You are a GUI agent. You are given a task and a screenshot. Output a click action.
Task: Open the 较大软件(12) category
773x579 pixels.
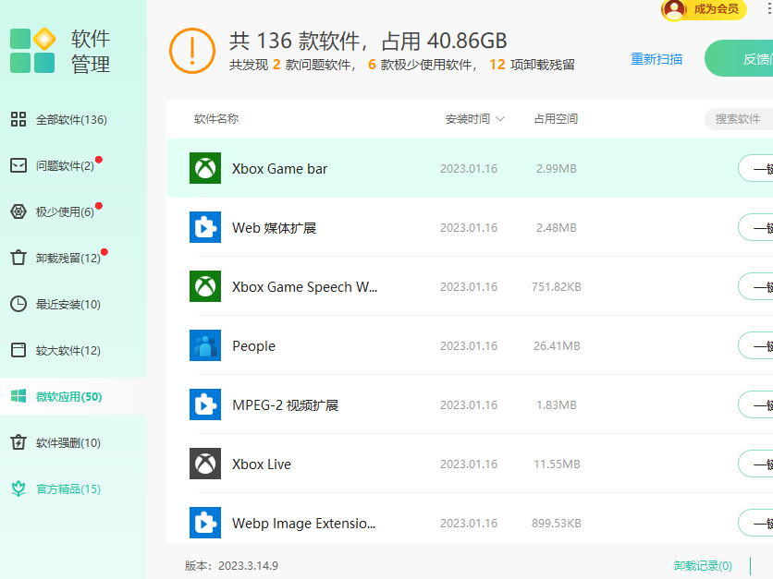(73, 351)
